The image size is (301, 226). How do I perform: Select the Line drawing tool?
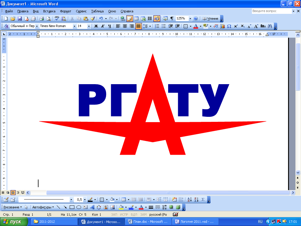coord(58,207)
